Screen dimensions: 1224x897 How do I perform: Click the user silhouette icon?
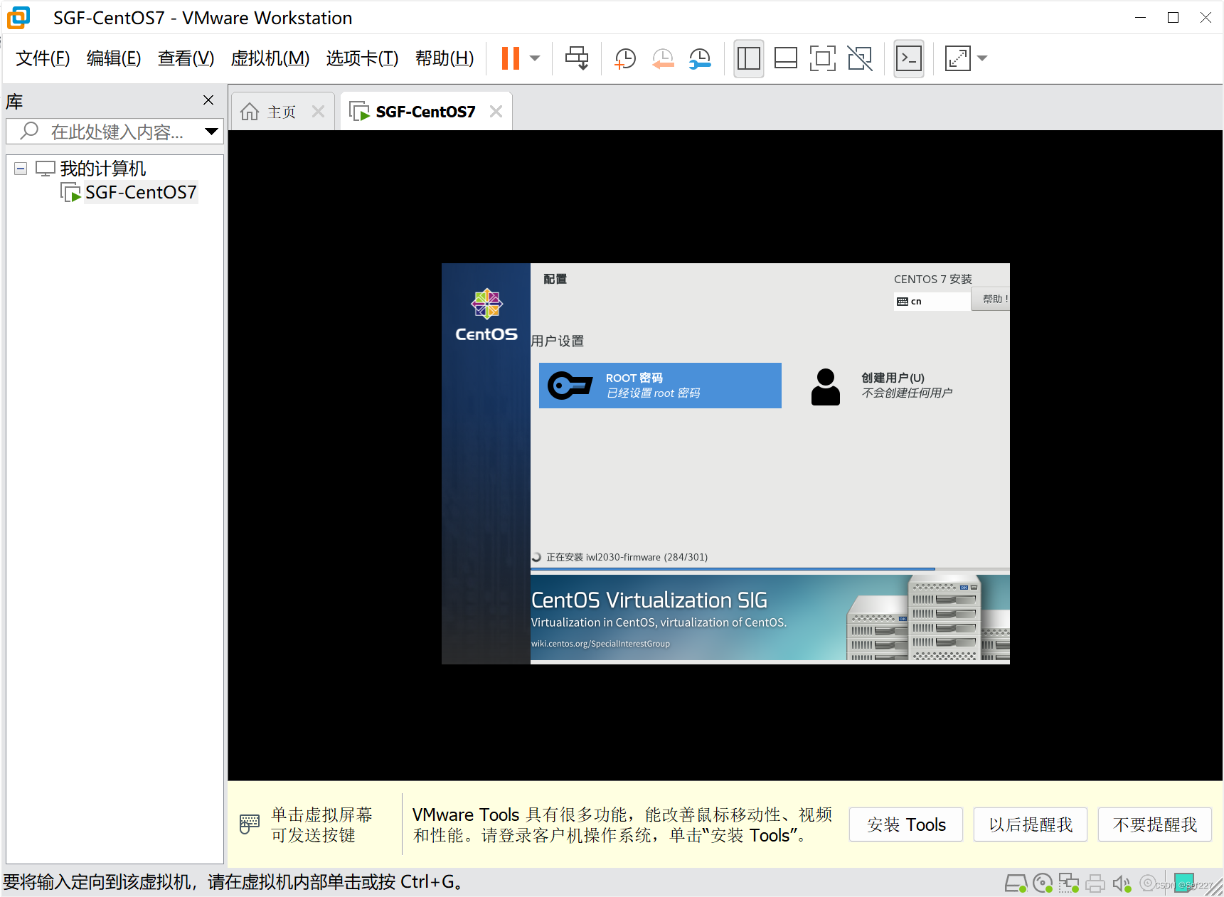[x=826, y=387]
